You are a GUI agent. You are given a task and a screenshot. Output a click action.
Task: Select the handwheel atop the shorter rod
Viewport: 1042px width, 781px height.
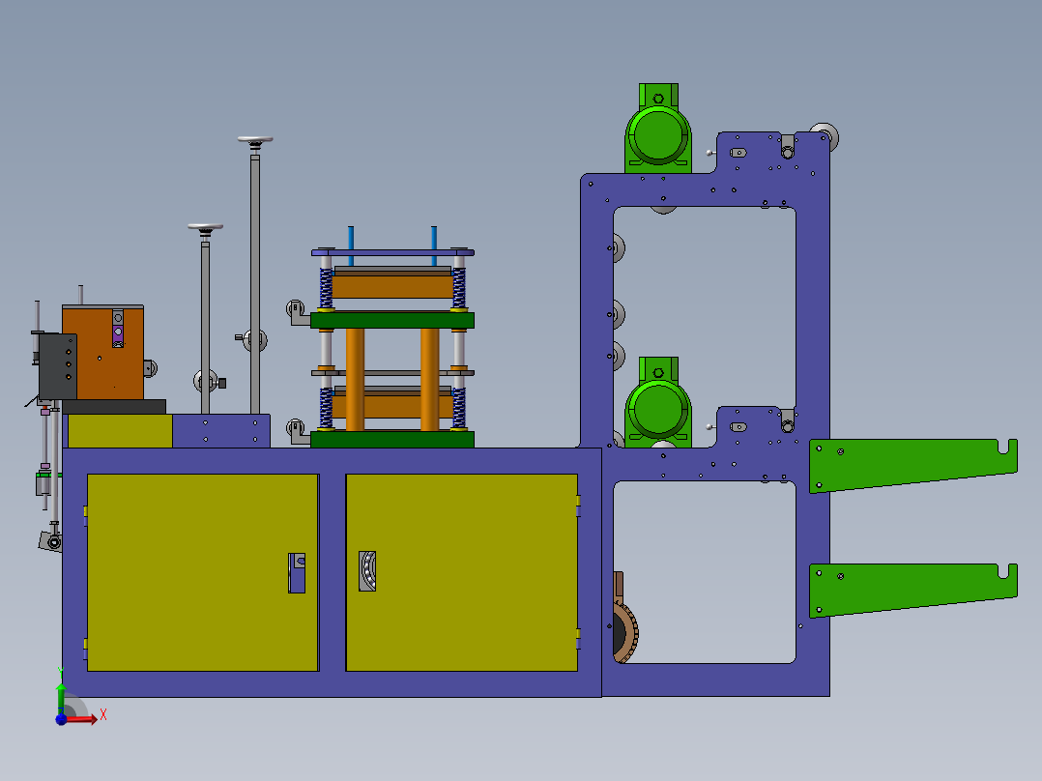tap(205, 228)
